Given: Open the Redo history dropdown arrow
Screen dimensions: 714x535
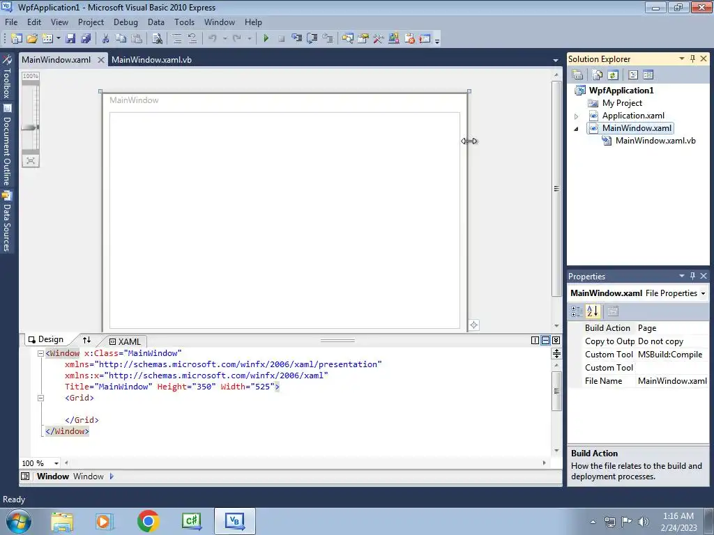Looking at the screenshot, I should [249, 39].
